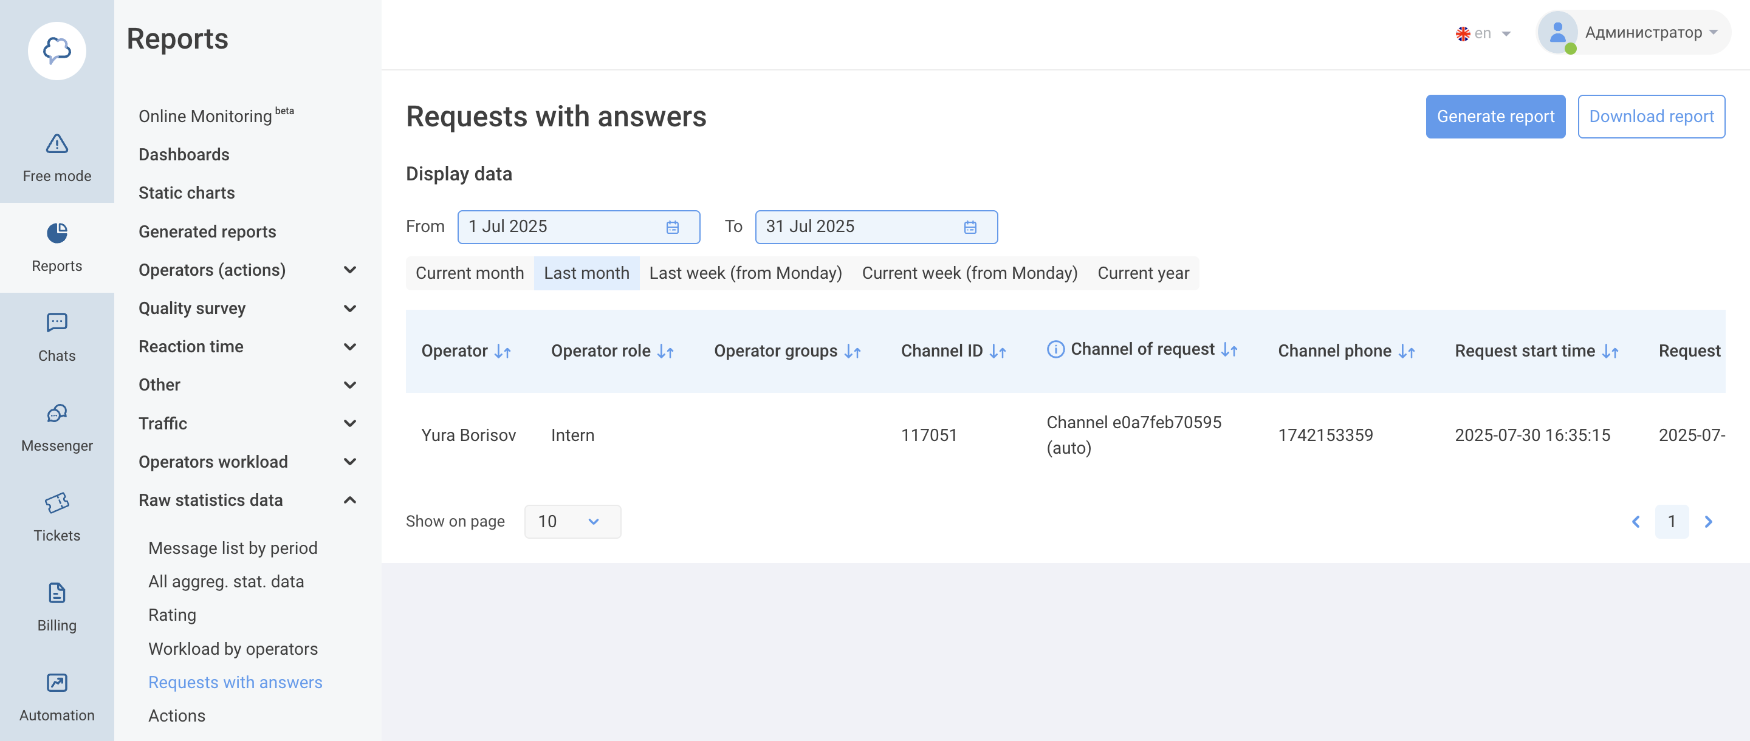Image resolution: width=1750 pixels, height=741 pixels.
Task: Open calendar picker in From date field
Action: [673, 227]
